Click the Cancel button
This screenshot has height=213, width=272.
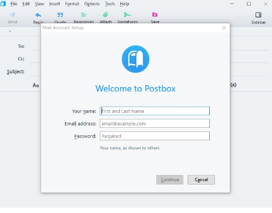click(x=201, y=179)
